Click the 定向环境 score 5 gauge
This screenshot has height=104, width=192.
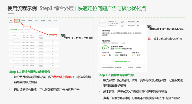[104, 55]
